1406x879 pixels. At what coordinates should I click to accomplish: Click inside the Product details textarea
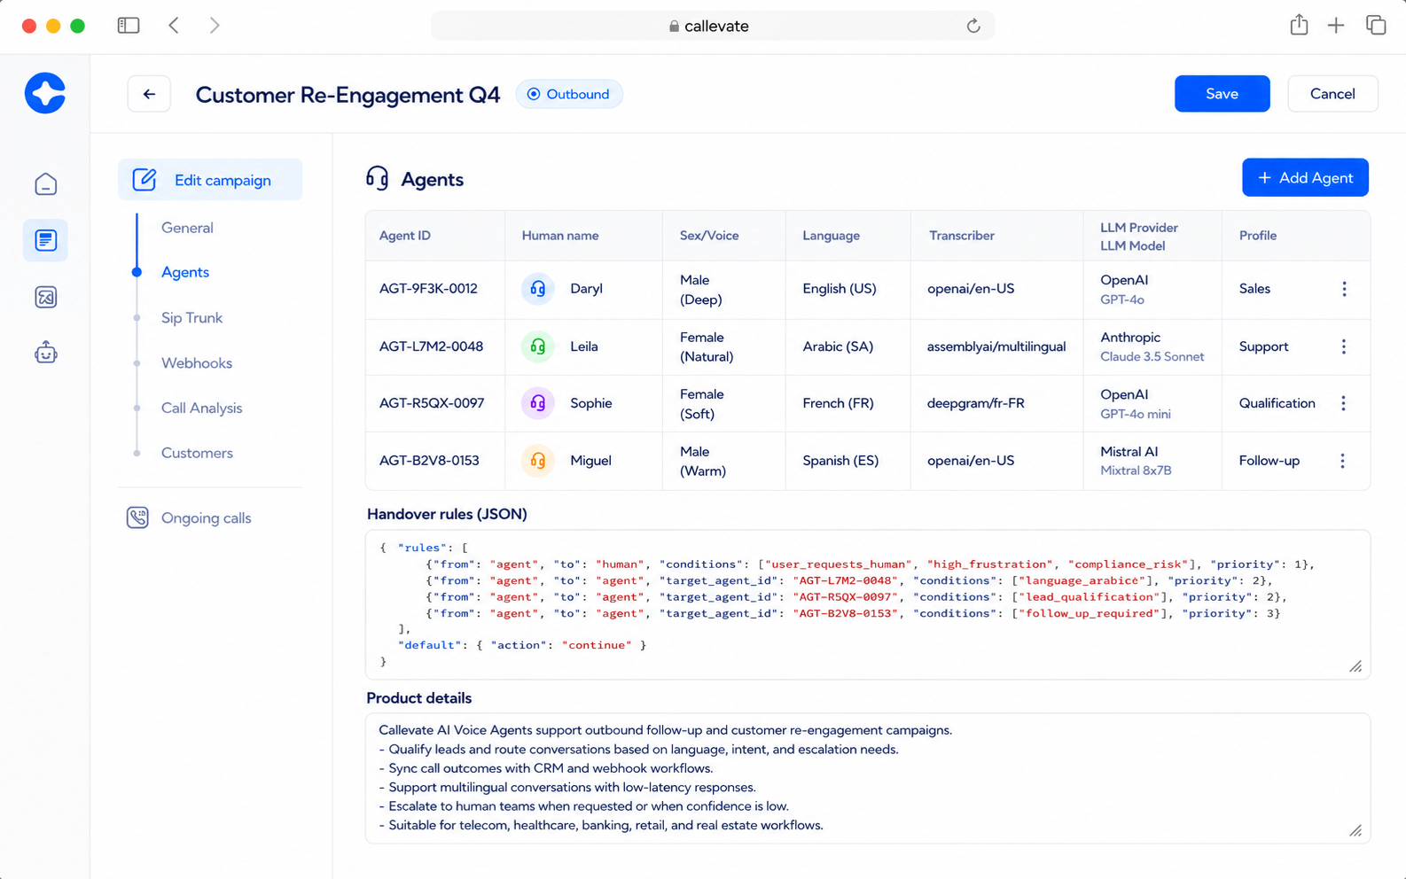tap(867, 778)
